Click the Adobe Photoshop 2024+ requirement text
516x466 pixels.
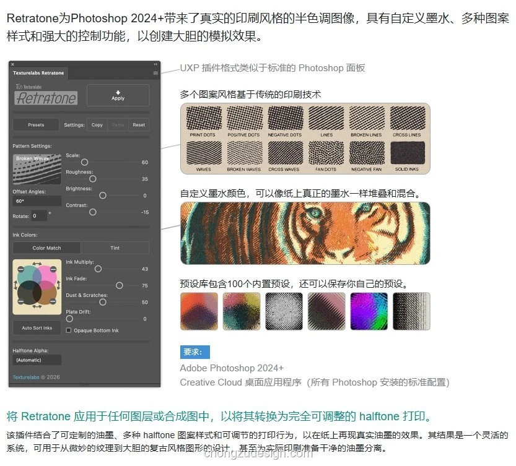coord(232,368)
